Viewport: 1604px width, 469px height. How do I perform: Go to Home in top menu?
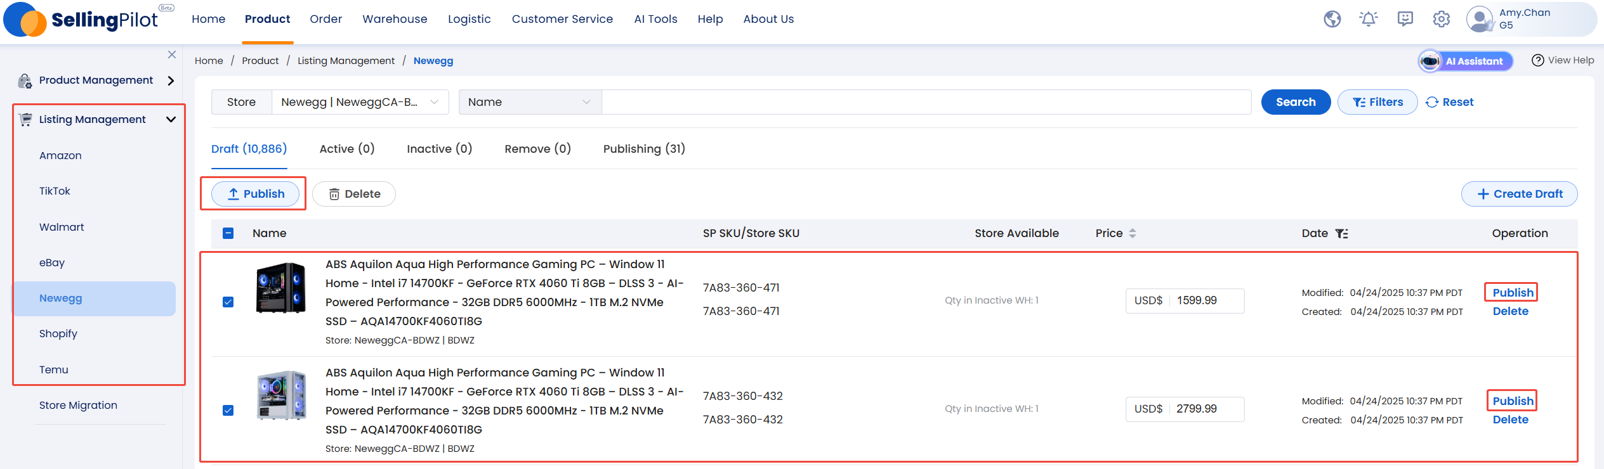click(x=209, y=19)
